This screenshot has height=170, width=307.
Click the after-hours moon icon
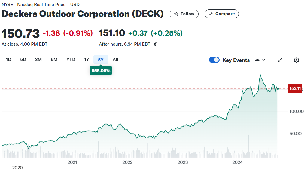coord(156,44)
